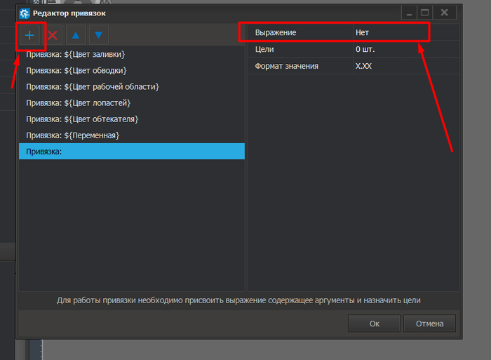
Task: Select binding ${Цвет рабочей области}
Action: pyautogui.click(x=93, y=86)
